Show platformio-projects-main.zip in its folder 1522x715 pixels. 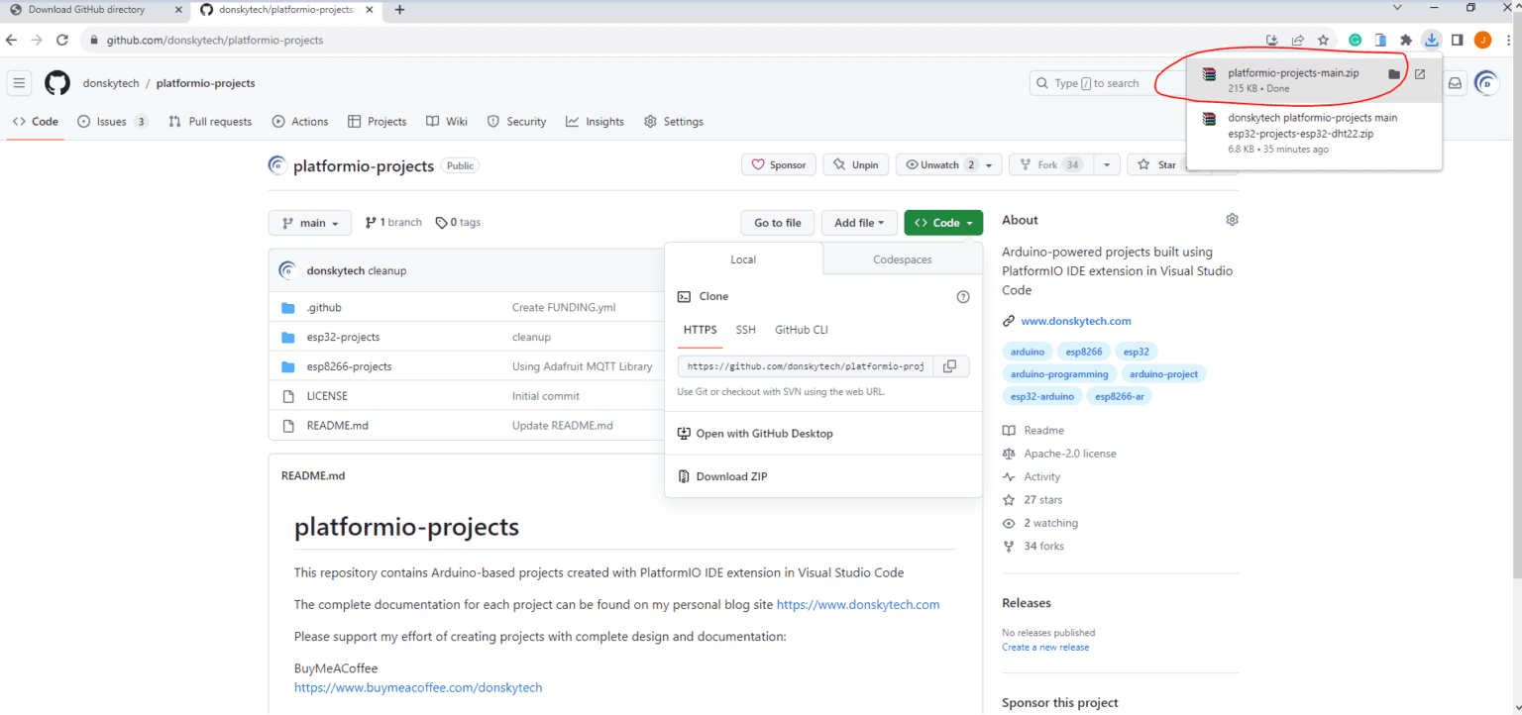tap(1395, 72)
